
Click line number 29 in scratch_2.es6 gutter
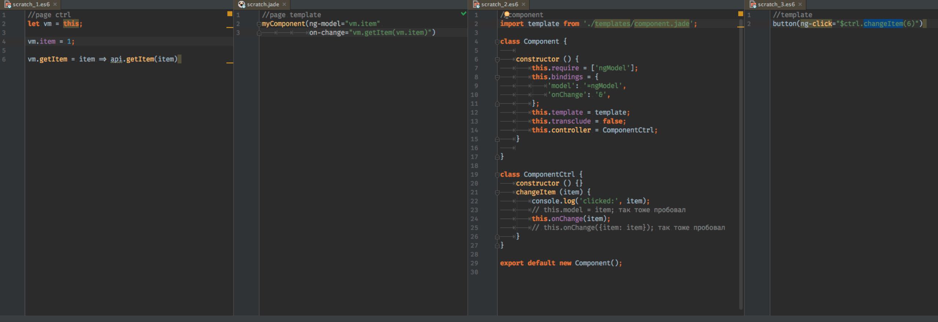[474, 263]
